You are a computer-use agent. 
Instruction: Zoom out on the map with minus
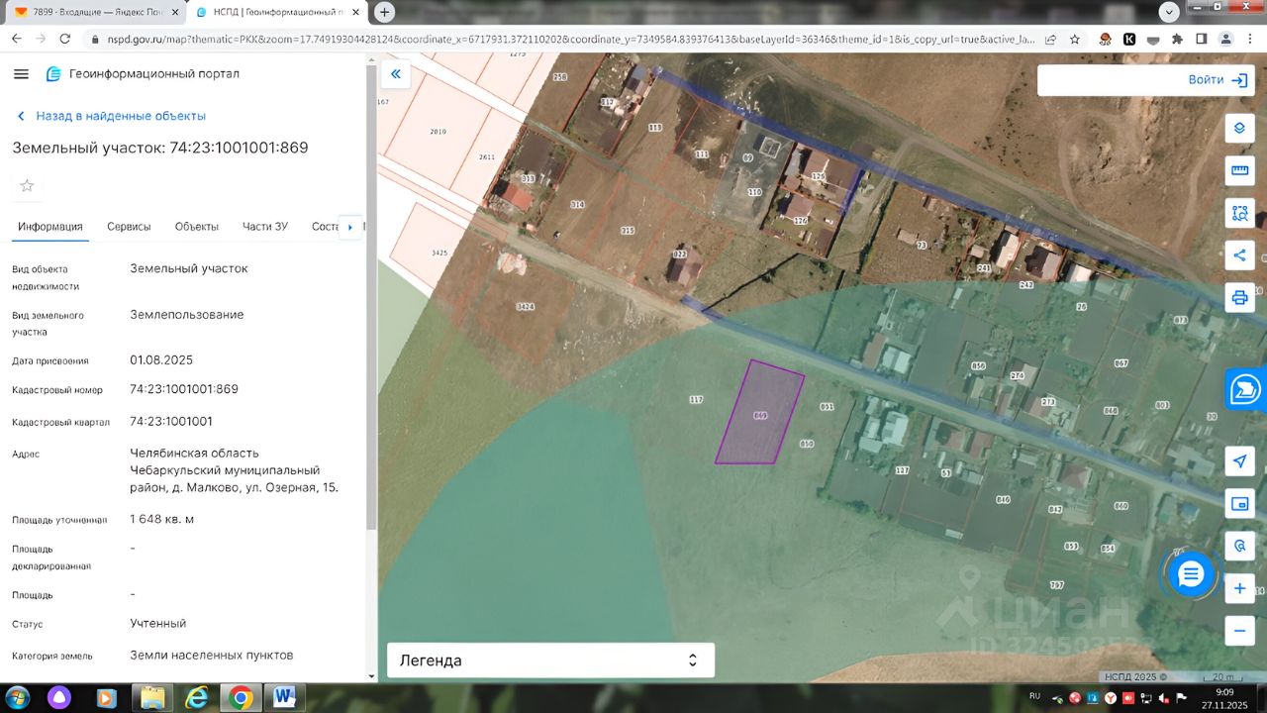point(1239,630)
